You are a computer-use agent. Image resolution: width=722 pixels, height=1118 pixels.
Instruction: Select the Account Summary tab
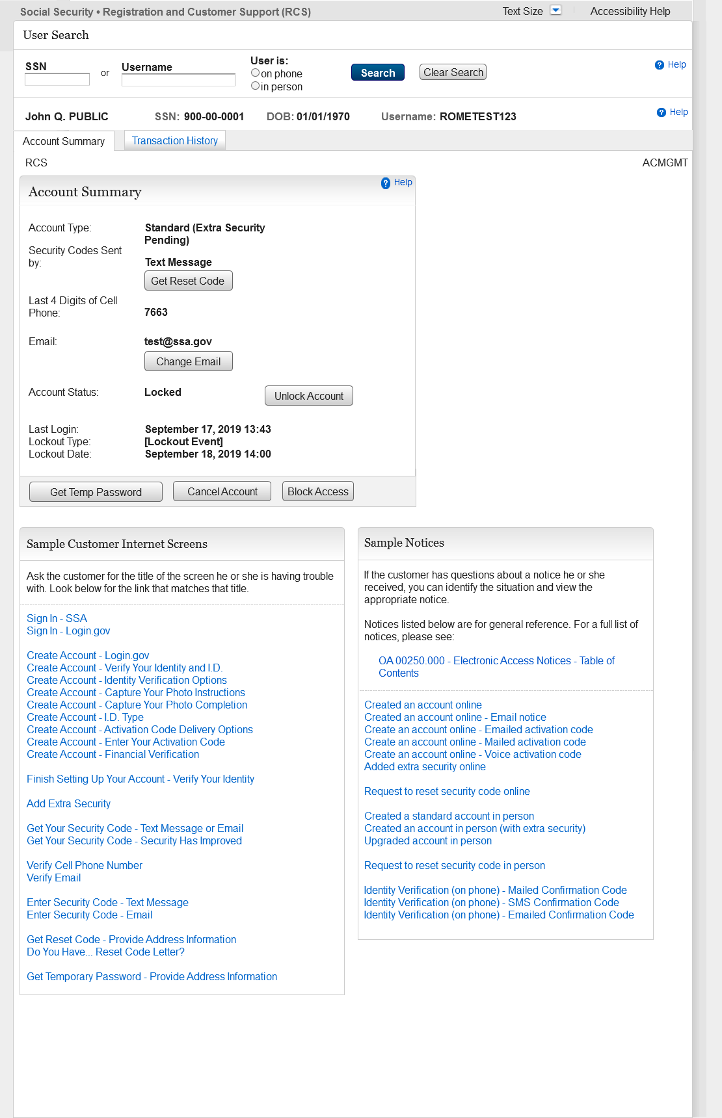(x=64, y=141)
